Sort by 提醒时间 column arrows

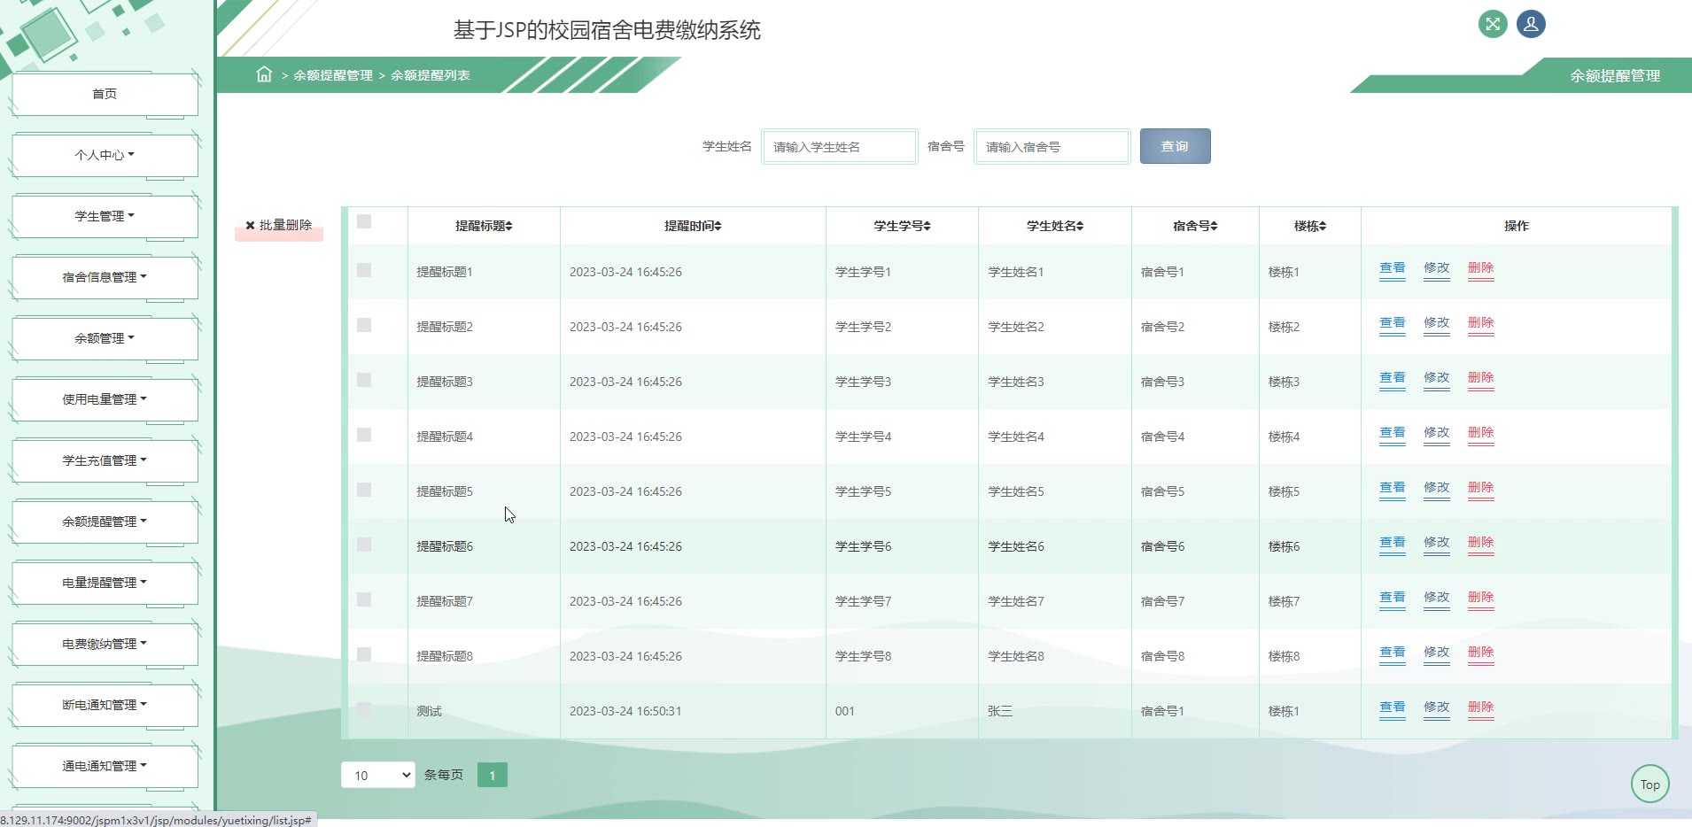[x=718, y=227]
